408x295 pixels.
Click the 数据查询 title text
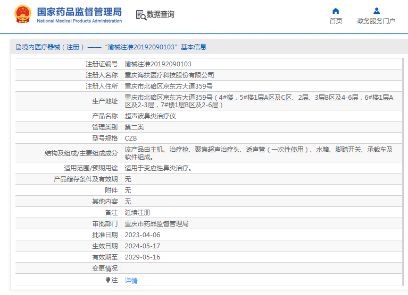(160, 14)
